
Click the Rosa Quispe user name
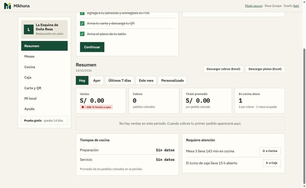[x=273, y=6]
